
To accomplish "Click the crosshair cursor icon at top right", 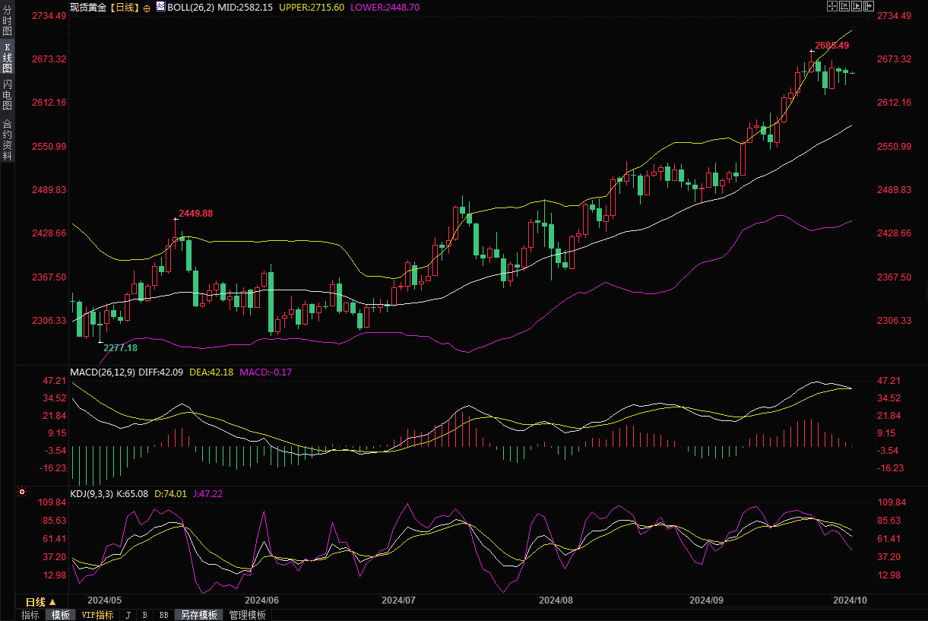I will 831,6.
